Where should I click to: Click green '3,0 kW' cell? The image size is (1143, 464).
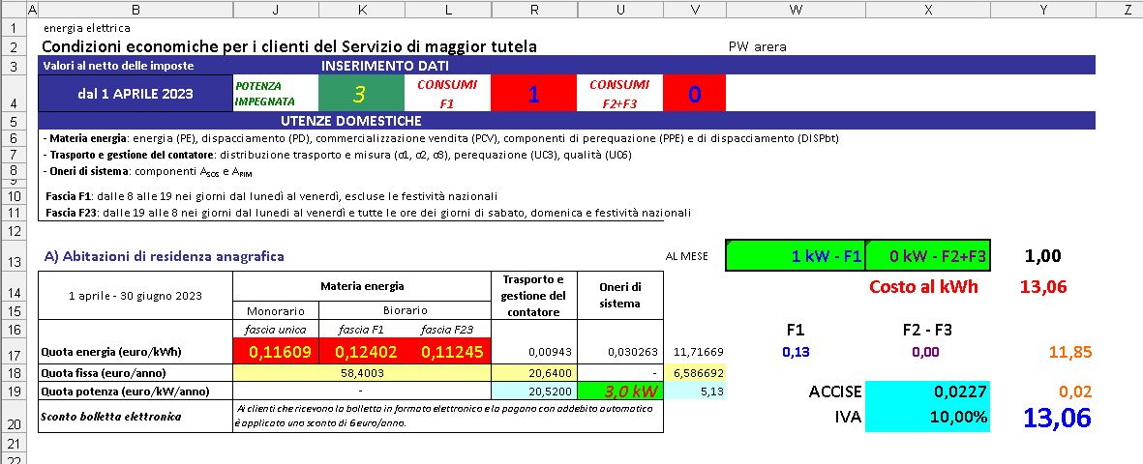620,391
